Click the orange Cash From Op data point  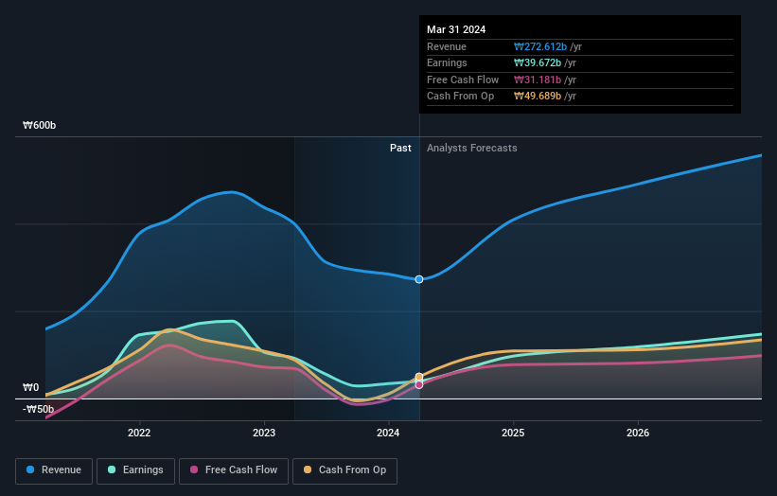pos(419,377)
